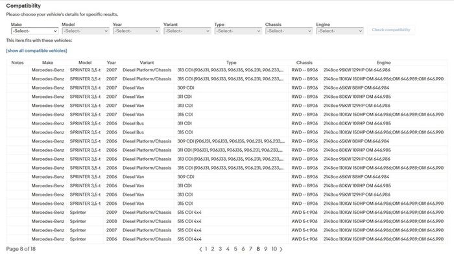
Task: Go to page 4
Action: (x=228, y=249)
